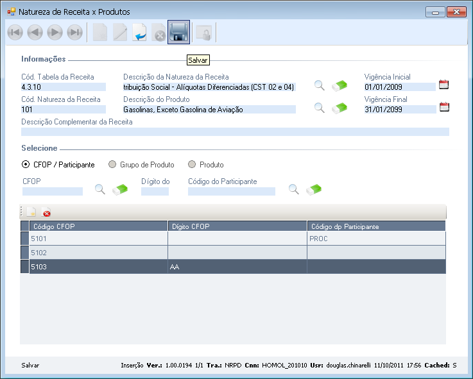Delete grid row with red X icon
This screenshot has height=379, width=473.
pyautogui.click(x=47, y=213)
